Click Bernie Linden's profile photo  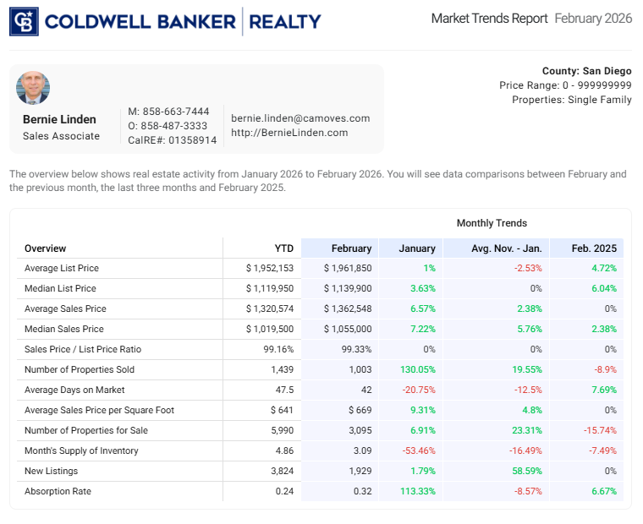tap(33, 88)
